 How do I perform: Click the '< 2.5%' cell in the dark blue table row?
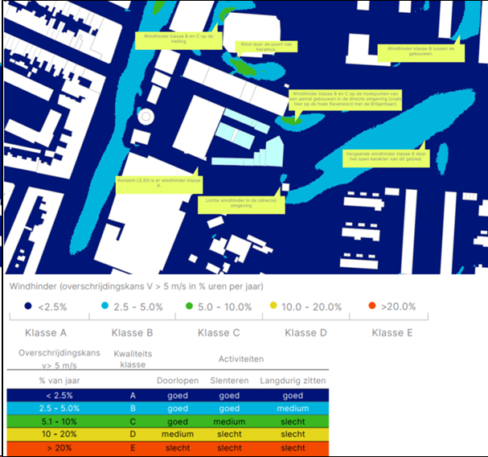coord(59,395)
